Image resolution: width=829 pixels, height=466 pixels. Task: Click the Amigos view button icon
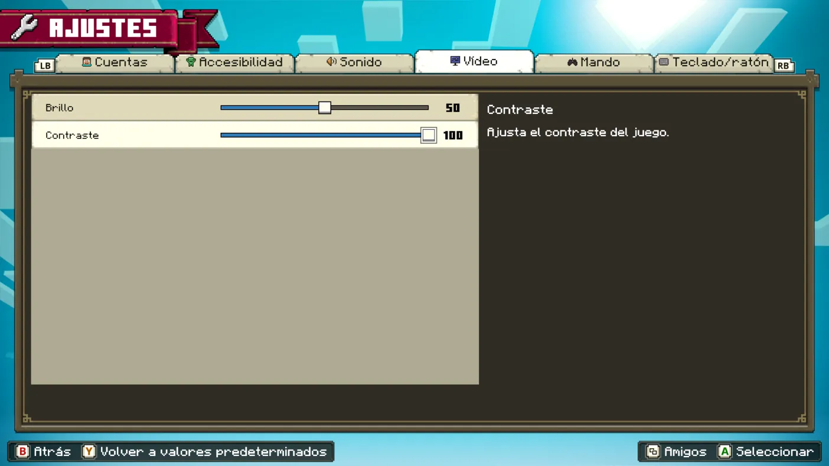click(x=652, y=451)
